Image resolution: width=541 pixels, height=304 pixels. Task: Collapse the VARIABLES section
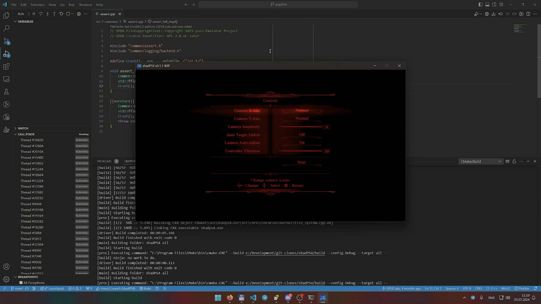point(25,22)
